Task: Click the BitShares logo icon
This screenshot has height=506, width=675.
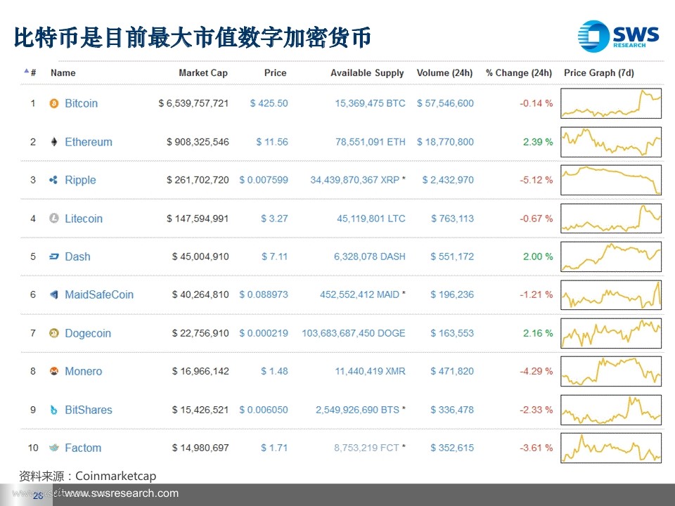Action: [54, 410]
